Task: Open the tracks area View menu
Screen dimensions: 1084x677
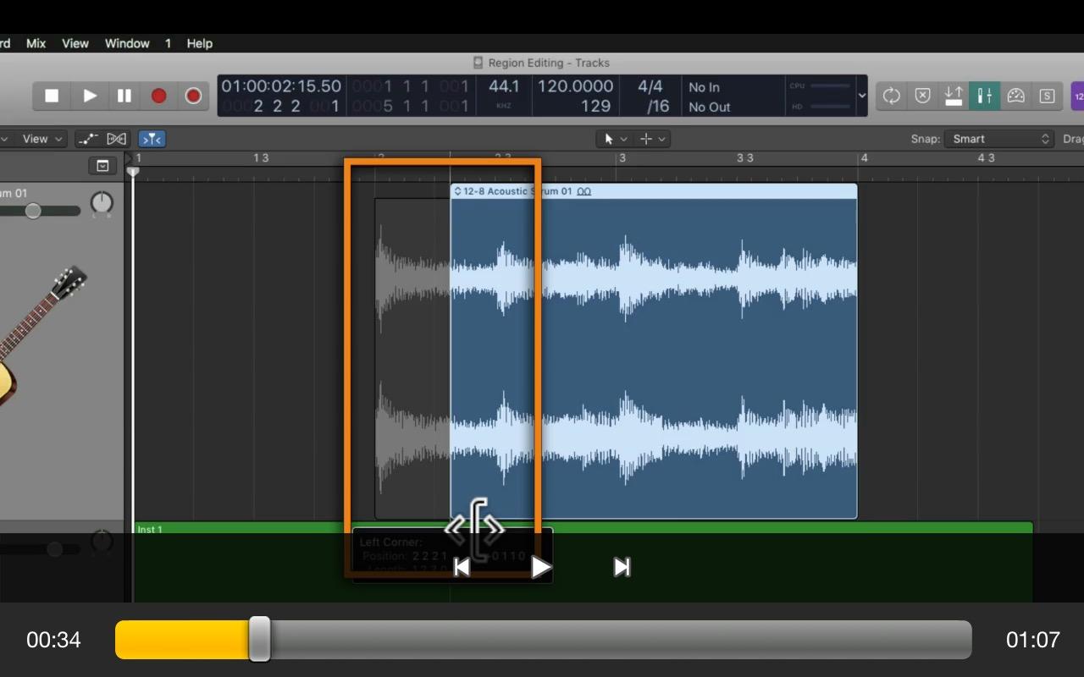Action: tap(41, 139)
